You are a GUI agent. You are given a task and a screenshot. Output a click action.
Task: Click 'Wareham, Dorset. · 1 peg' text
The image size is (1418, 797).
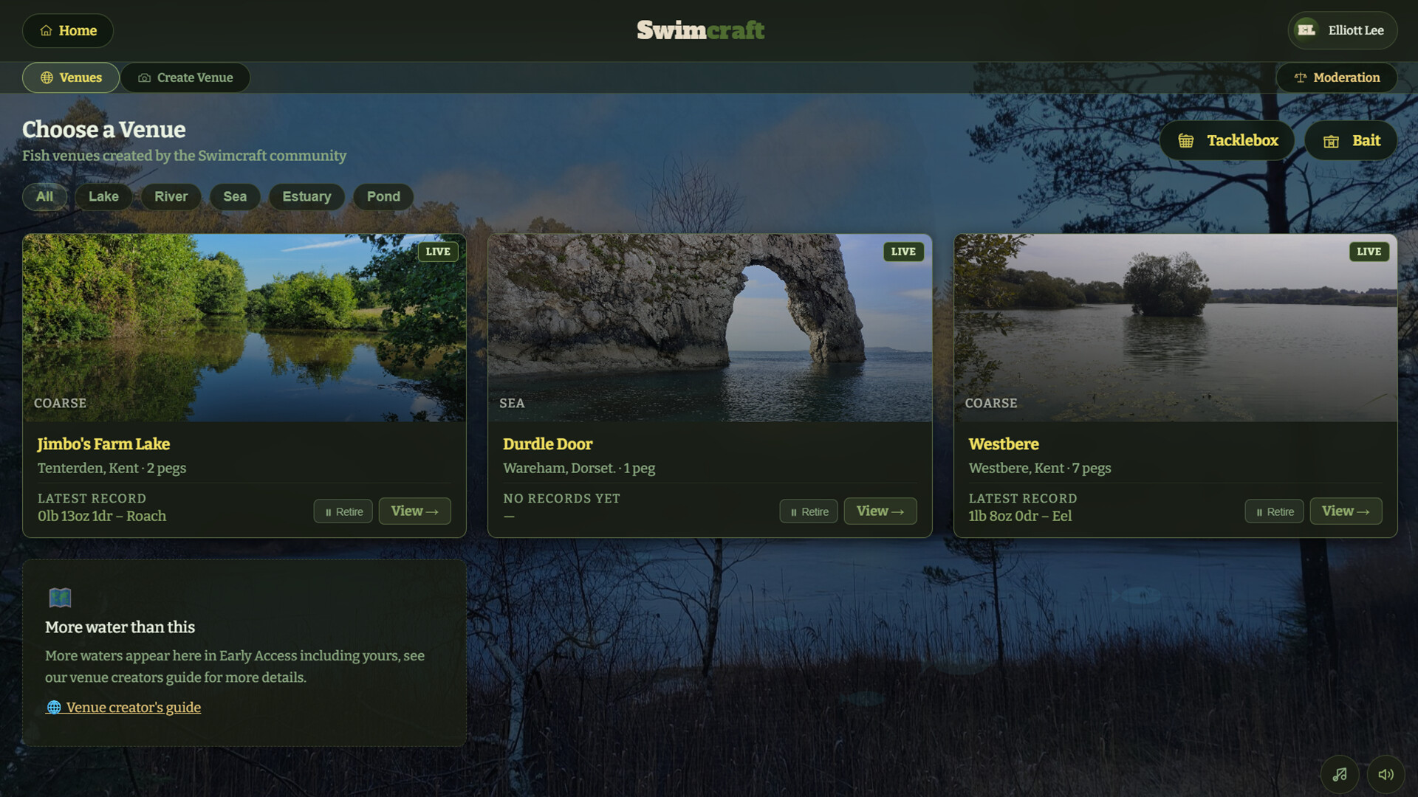[x=579, y=468]
